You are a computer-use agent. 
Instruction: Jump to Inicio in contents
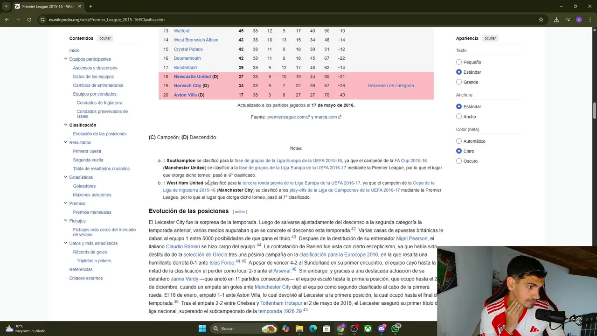coord(74,50)
